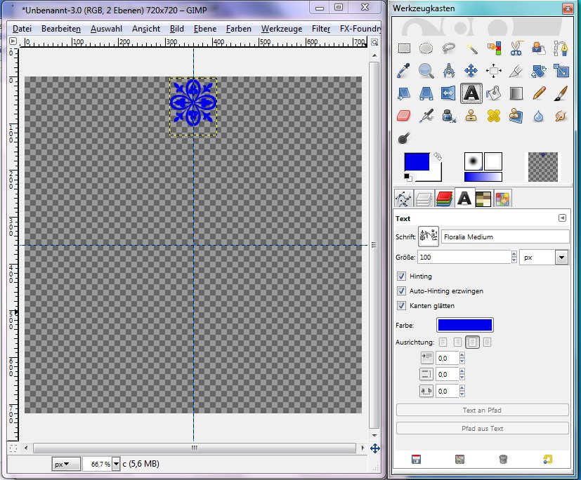Select the Shear tool
This screenshot has width=581, height=480.
pos(404,93)
